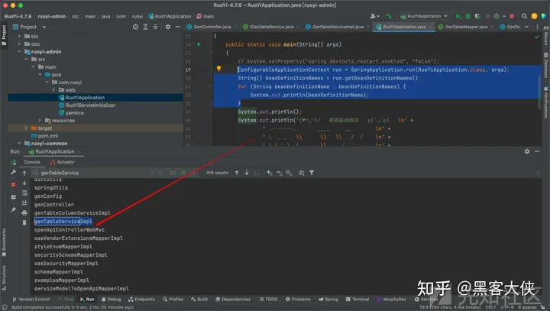Viewport: 550px width, 311px height.
Task: Show the hidden editor tabs chevron
Action: pyautogui.click(x=526, y=27)
